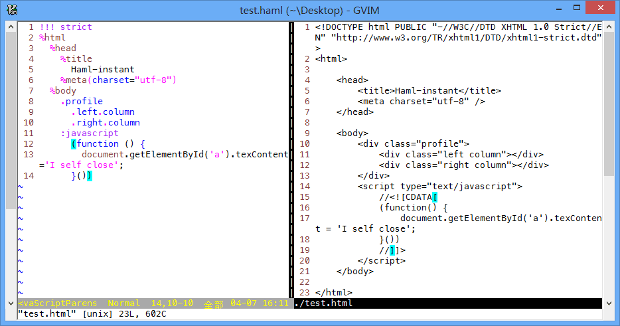Close the GVIM window
This screenshot has height=326, width=620.
coord(601,8)
